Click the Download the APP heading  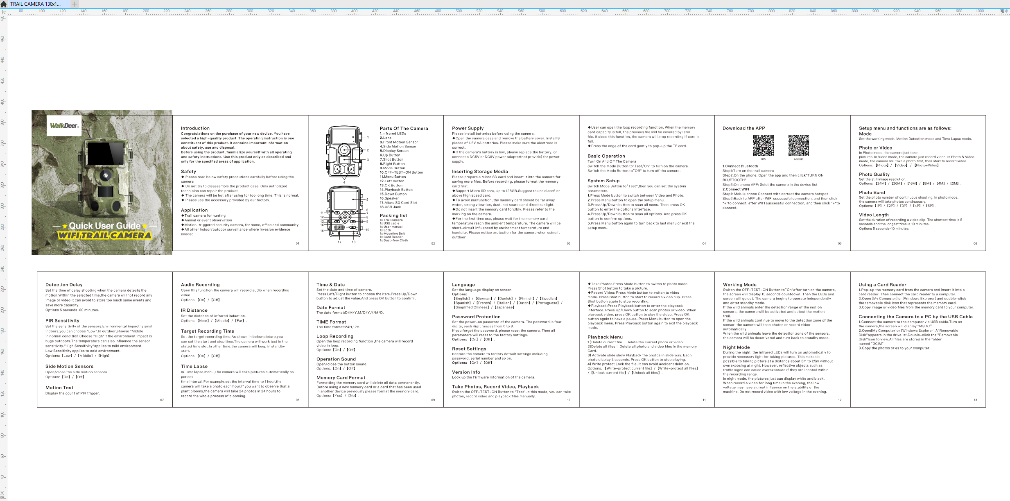(743, 128)
